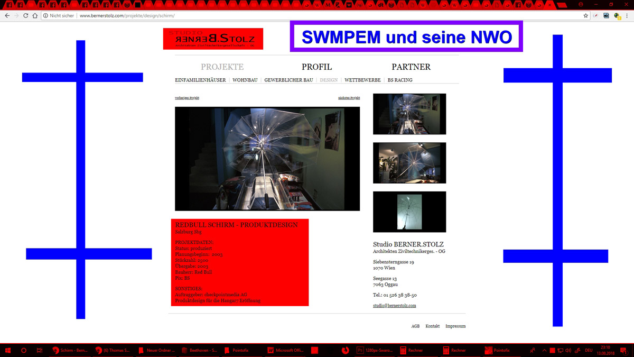
Task: Switch to 'Beethoven - S...' taskbar window
Action: [x=199, y=350]
